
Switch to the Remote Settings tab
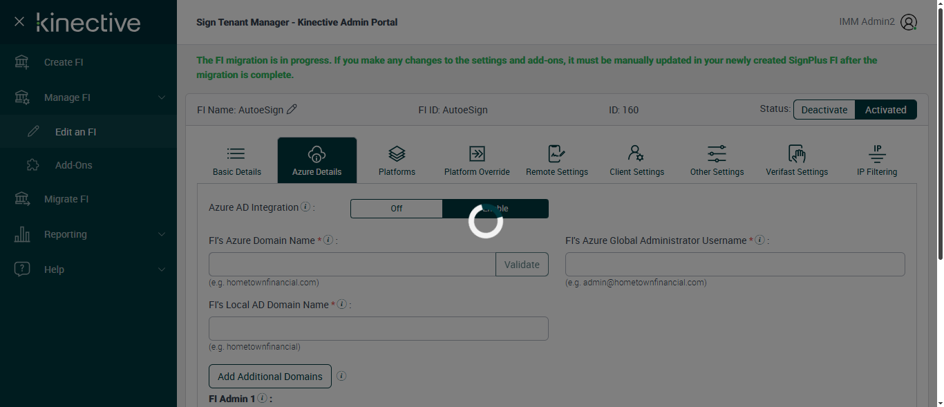click(557, 161)
